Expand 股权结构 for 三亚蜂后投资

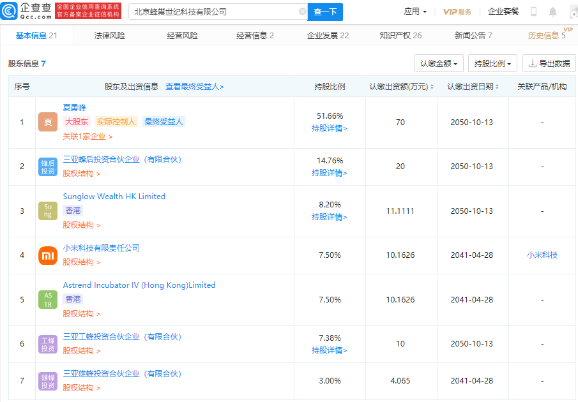tap(82, 174)
